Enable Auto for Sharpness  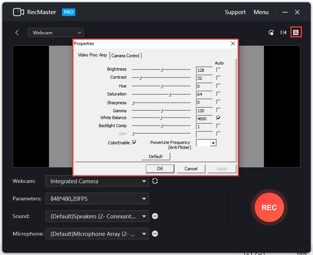[x=218, y=102]
